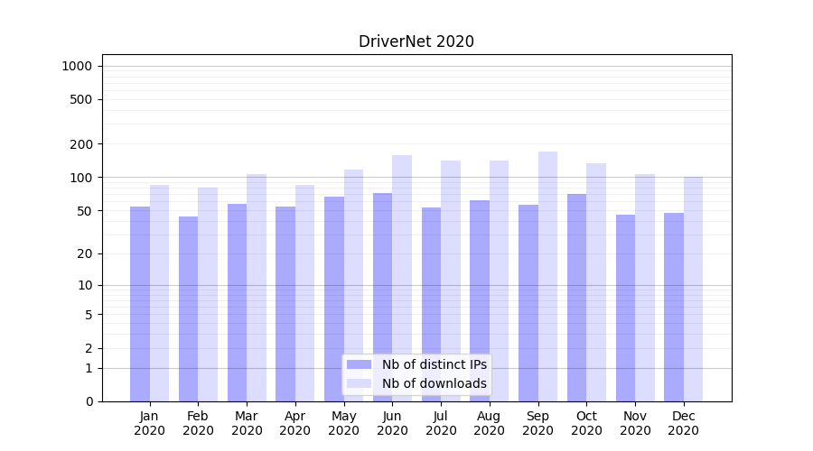Click the 'Nb of downloads' legend swatch
Screen dimensions: 813x451
pos(359,383)
